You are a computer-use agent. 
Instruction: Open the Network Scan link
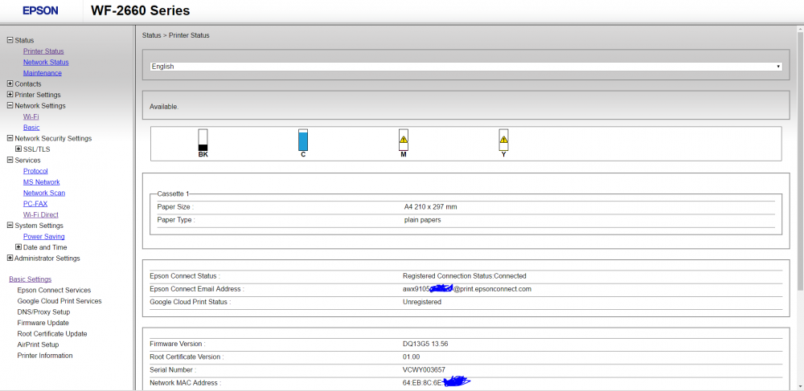(44, 193)
